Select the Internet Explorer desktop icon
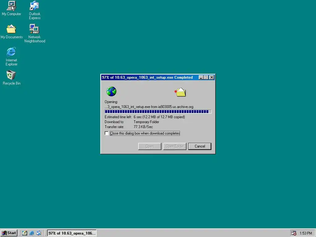Image resolution: width=316 pixels, height=237 pixels. [11, 56]
